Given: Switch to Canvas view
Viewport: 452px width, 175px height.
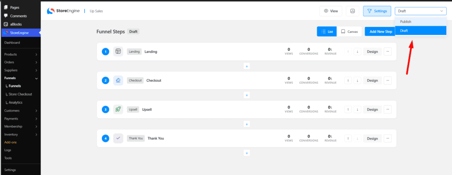Looking at the screenshot, I should click(349, 32).
